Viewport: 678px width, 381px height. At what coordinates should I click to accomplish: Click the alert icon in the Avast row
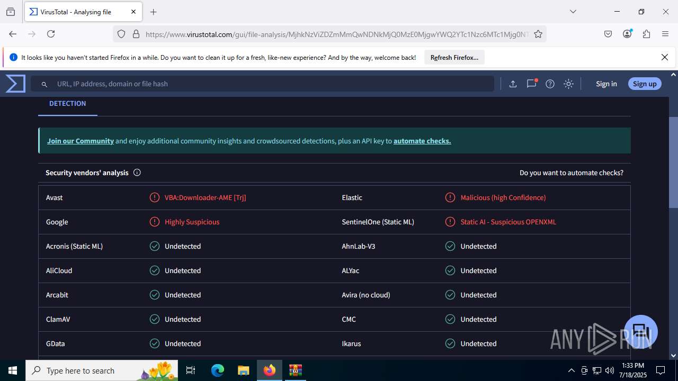(155, 197)
